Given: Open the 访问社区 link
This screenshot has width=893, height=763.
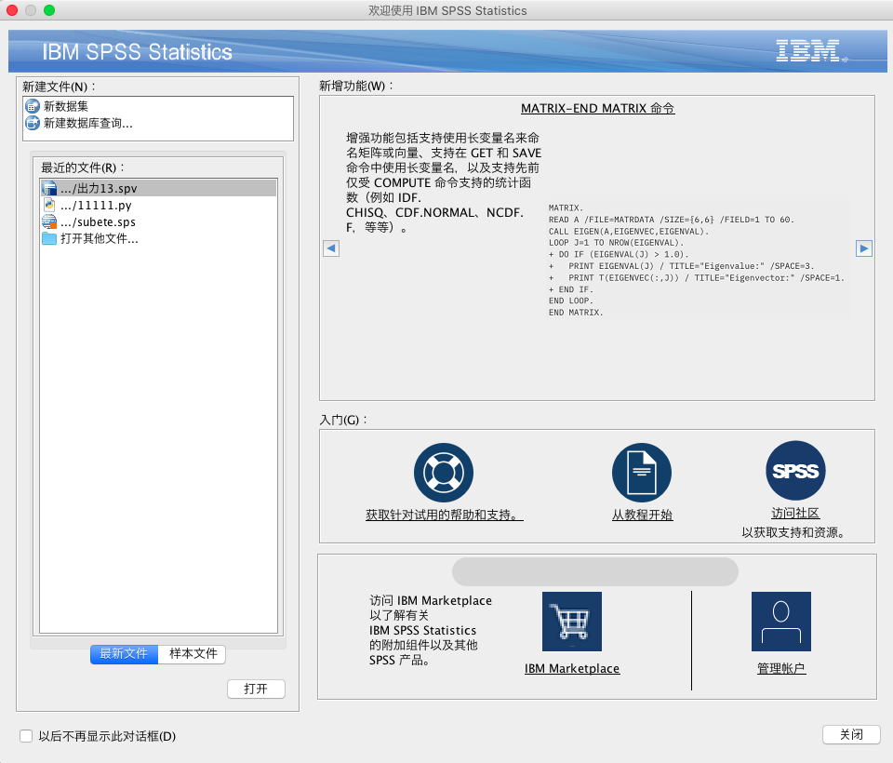Looking at the screenshot, I should 795,514.
